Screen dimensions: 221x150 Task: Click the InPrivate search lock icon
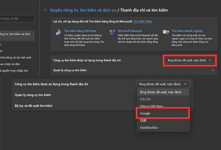coord(58,32)
